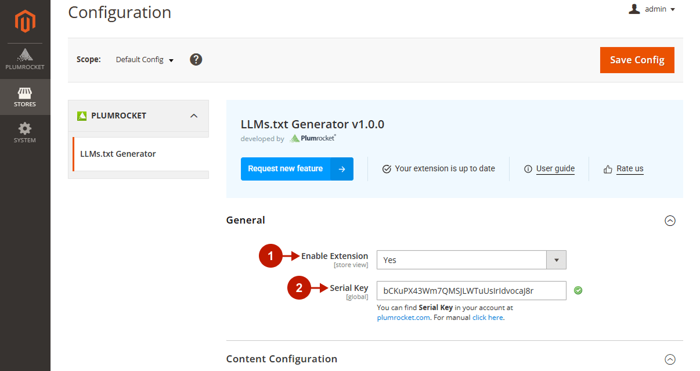Click the help question mark beside Scope
Screen dimensions: 700x371
tap(196, 59)
